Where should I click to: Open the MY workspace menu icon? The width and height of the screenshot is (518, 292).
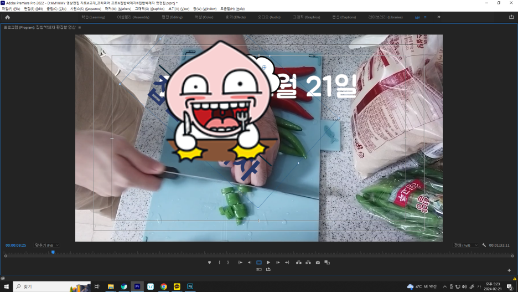(x=425, y=17)
